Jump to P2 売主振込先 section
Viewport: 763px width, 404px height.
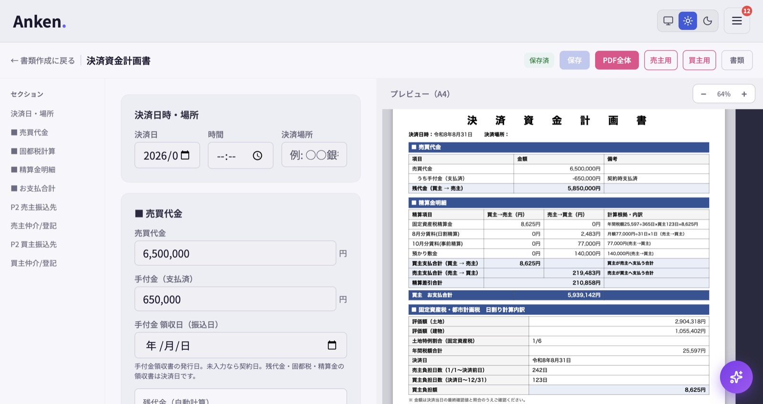pyautogui.click(x=34, y=207)
